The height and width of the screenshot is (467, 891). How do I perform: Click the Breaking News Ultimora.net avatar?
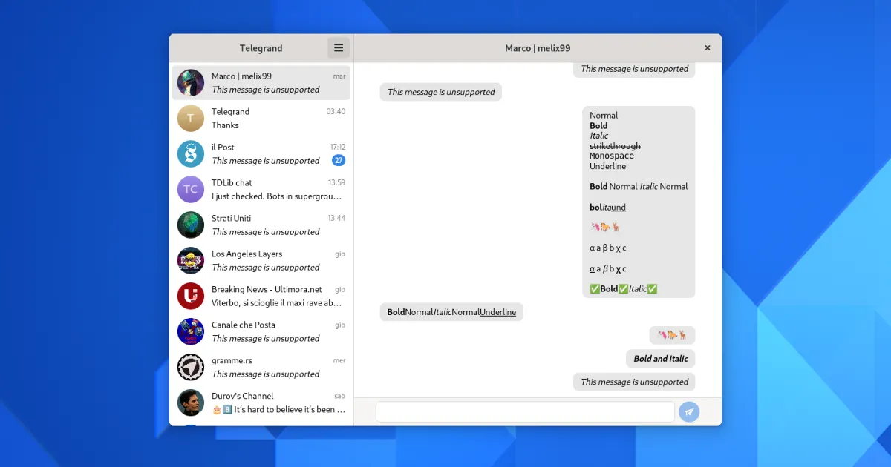point(191,297)
